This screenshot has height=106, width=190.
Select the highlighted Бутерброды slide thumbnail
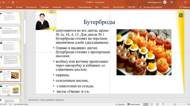coord(10,75)
